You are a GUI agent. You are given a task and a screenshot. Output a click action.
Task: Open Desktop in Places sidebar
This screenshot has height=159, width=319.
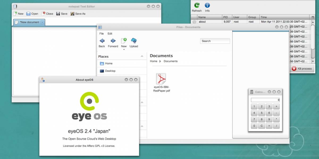pos(122,71)
